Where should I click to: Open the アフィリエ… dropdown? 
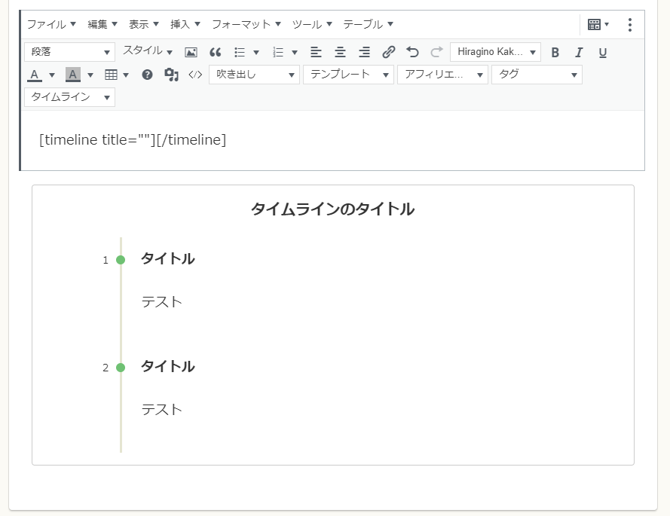coord(442,75)
